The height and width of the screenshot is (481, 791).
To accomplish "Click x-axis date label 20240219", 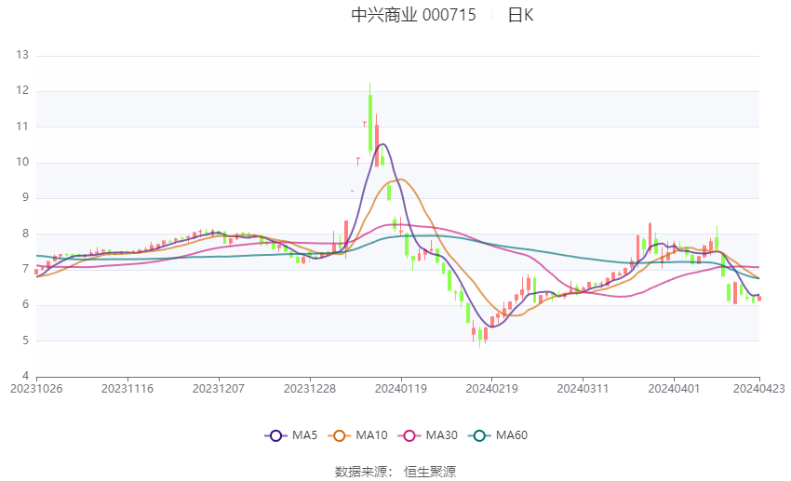I will point(492,389).
